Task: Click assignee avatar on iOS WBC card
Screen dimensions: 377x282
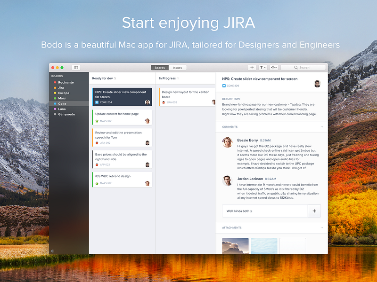Action: pos(148,183)
